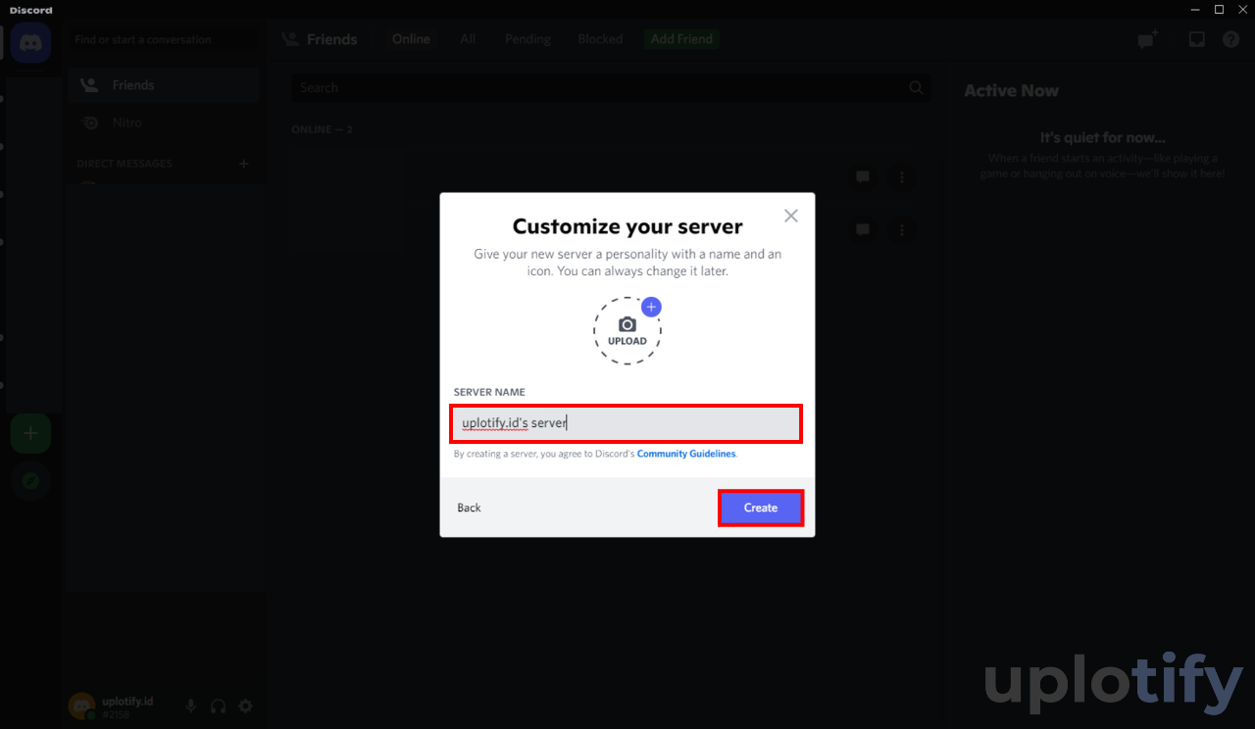The height and width of the screenshot is (729, 1255).
Task: Close the Customize your server dialog
Action: click(791, 216)
